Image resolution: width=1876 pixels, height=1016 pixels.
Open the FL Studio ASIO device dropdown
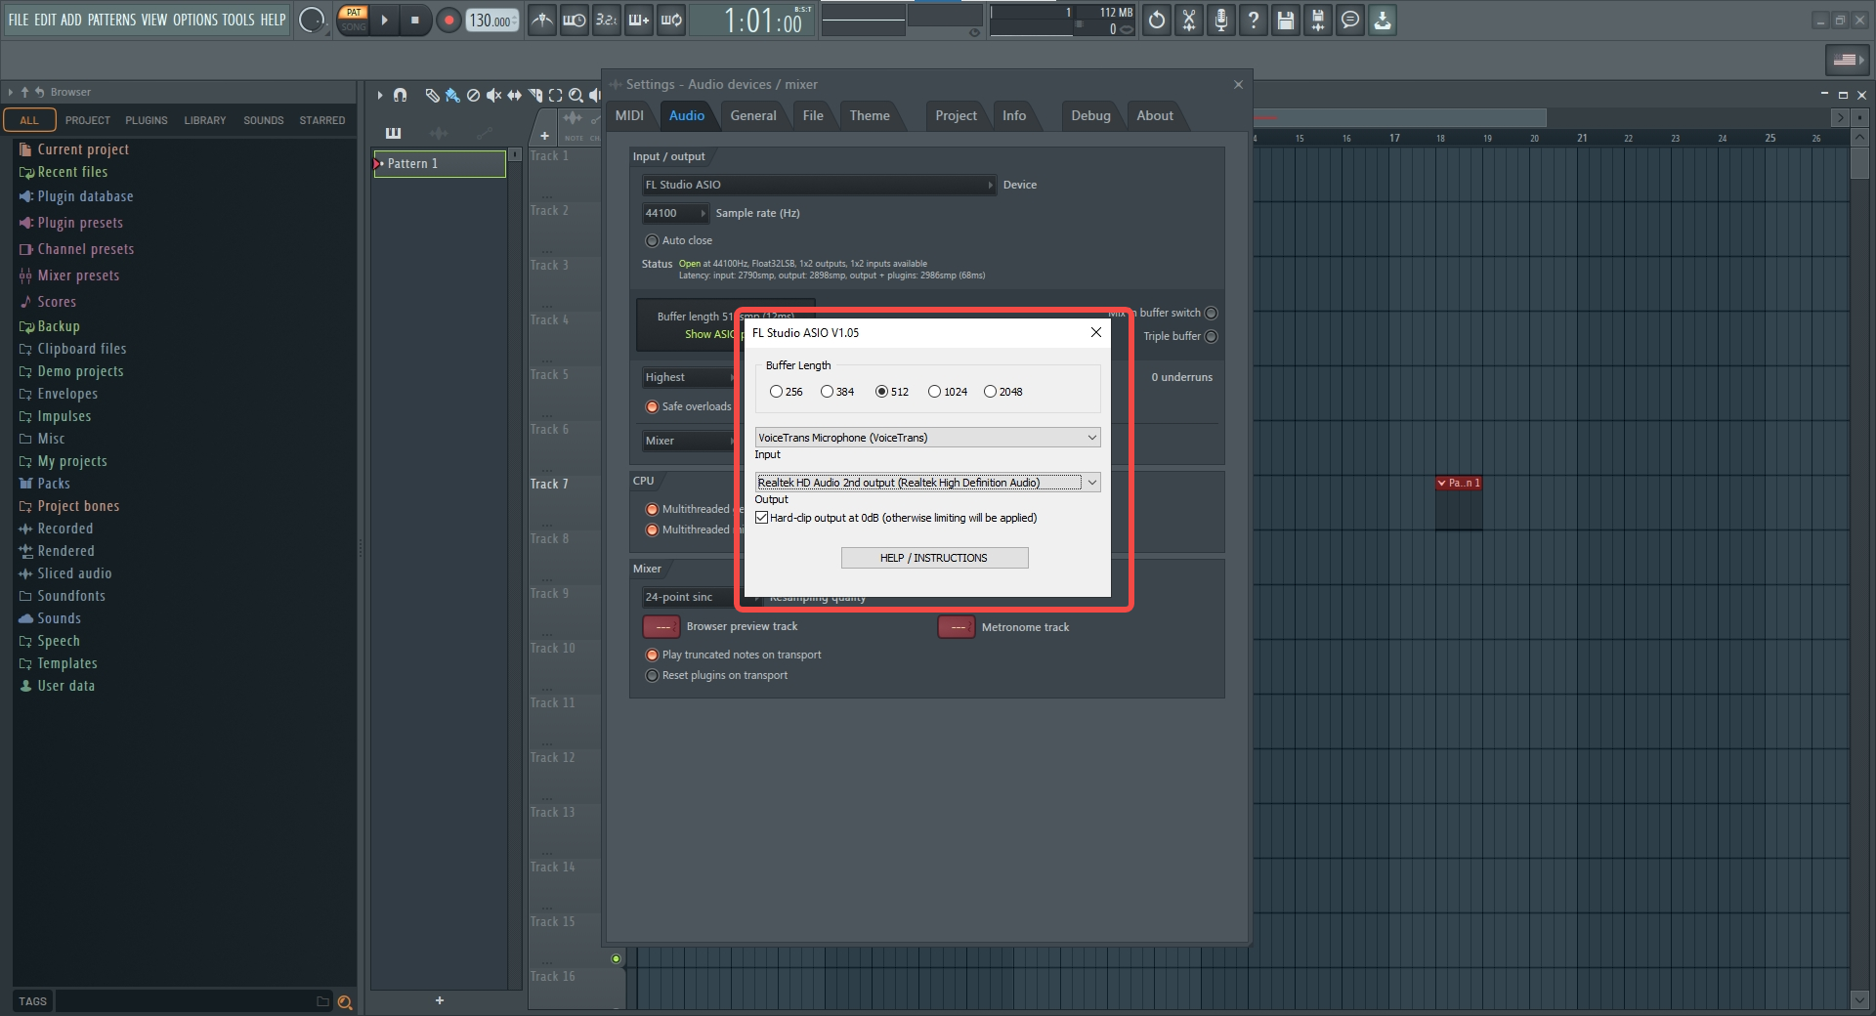pyautogui.click(x=818, y=185)
